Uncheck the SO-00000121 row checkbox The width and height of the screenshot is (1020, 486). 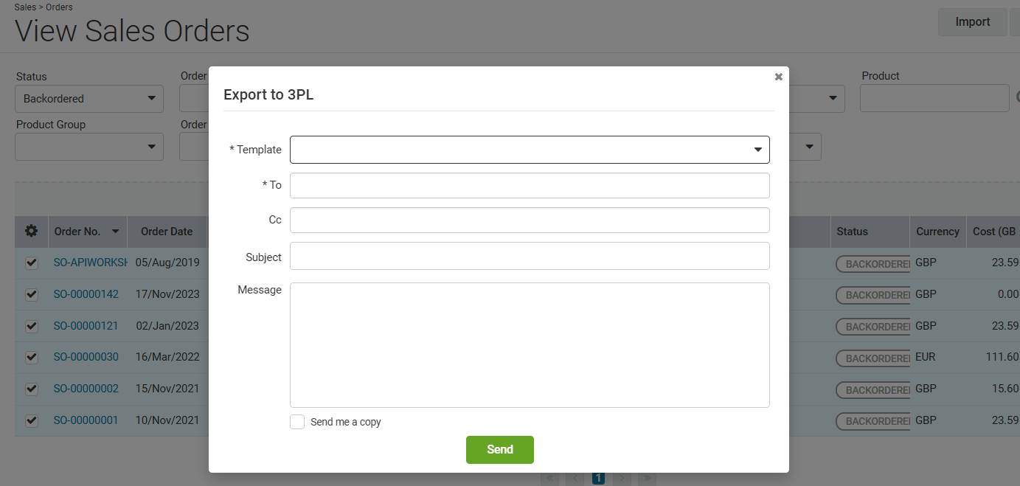[x=31, y=326]
